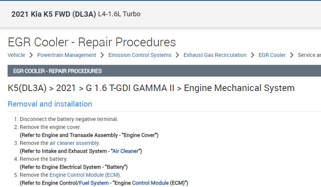Click the chevron after Powertrain Management
The width and height of the screenshot is (321, 187).
point(102,55)
